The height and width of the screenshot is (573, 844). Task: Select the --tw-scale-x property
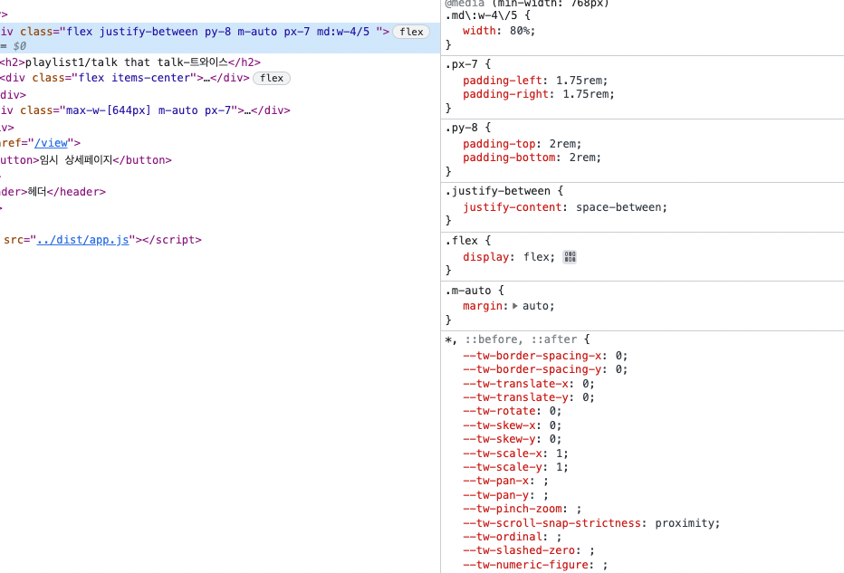click(503, 453)
